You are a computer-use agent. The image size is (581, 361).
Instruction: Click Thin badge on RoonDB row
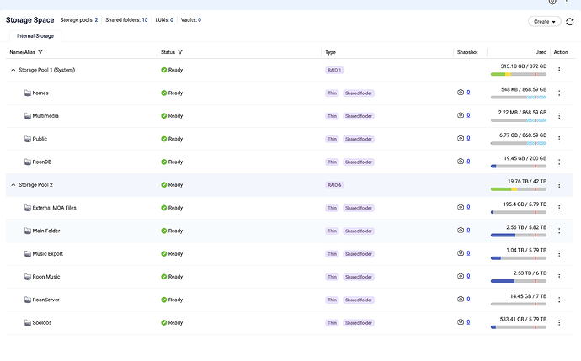pyautogui.click(x=332, y=162)
